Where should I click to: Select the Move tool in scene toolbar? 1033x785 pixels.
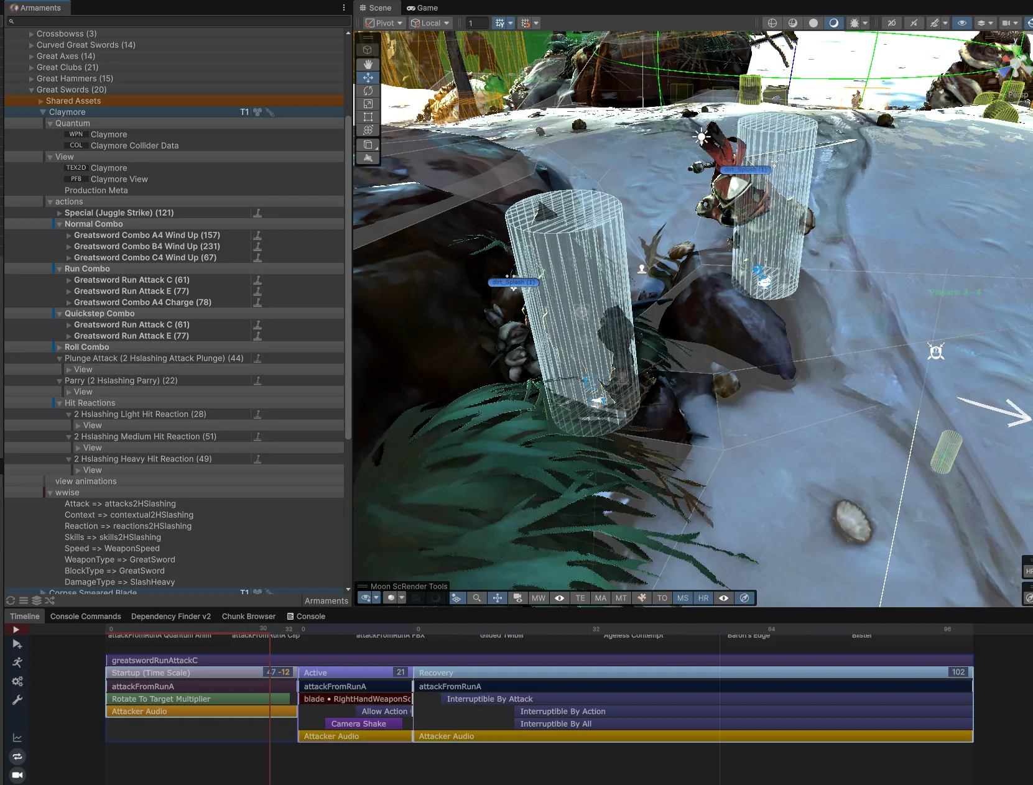[368, 78]
